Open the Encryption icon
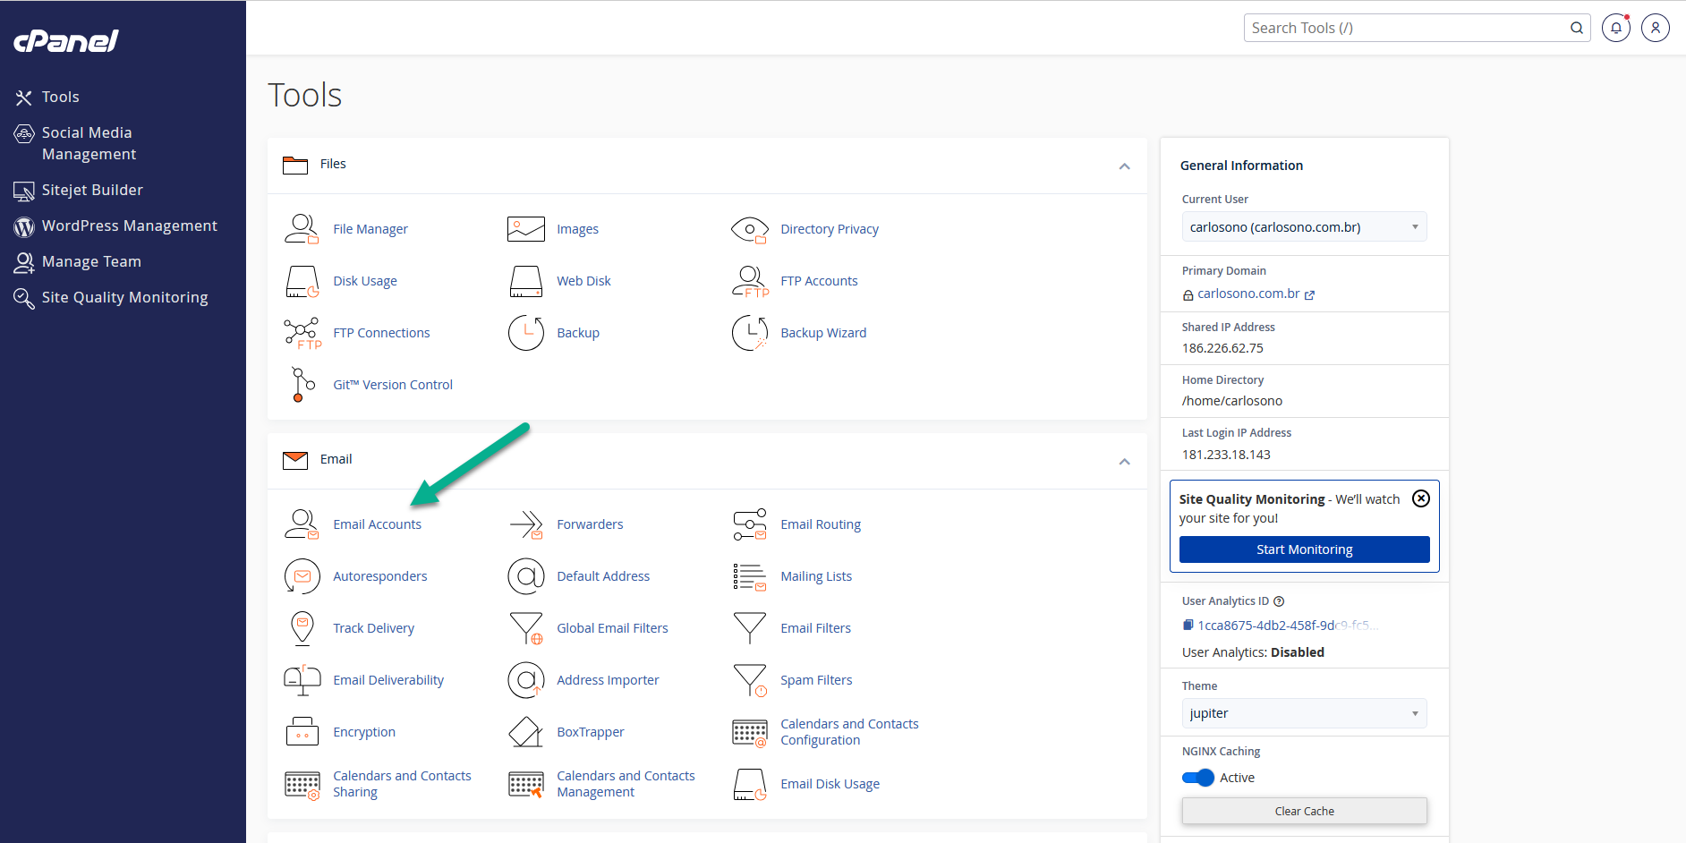Image resolution: width=1686 pixels, height=843 pixels. (302, 732)
